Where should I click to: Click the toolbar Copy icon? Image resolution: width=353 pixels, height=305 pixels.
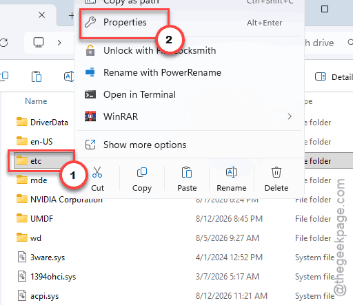pyautogui.click(x=4, y=76)
